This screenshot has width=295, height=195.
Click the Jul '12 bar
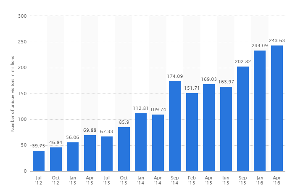pyautogui.click(x=39, y=161)
